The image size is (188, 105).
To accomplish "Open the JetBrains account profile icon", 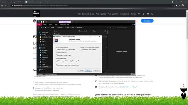I will (143, 14).
